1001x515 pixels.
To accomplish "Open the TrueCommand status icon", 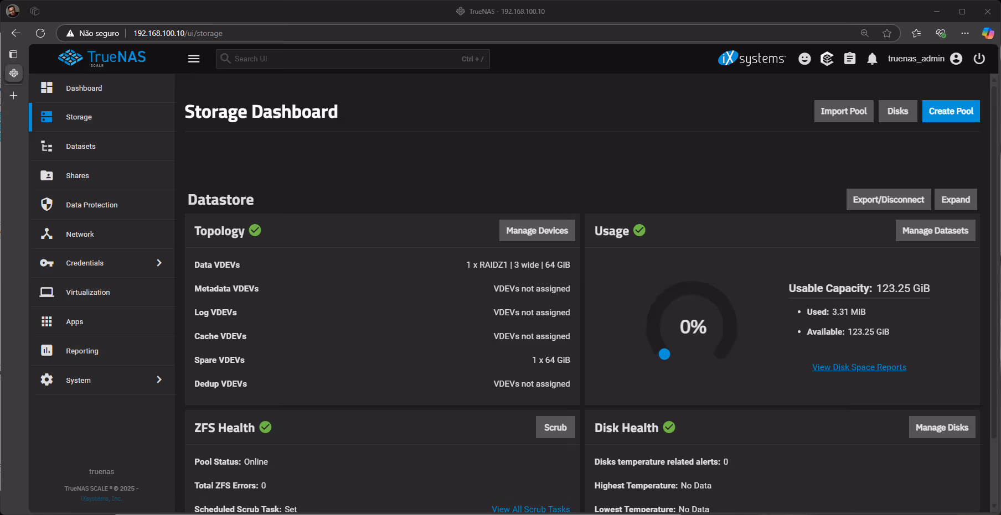I will [x=827, y=59].
